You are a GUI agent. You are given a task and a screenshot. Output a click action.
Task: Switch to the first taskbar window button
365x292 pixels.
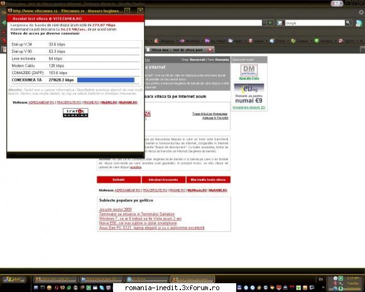pos(56,279)
